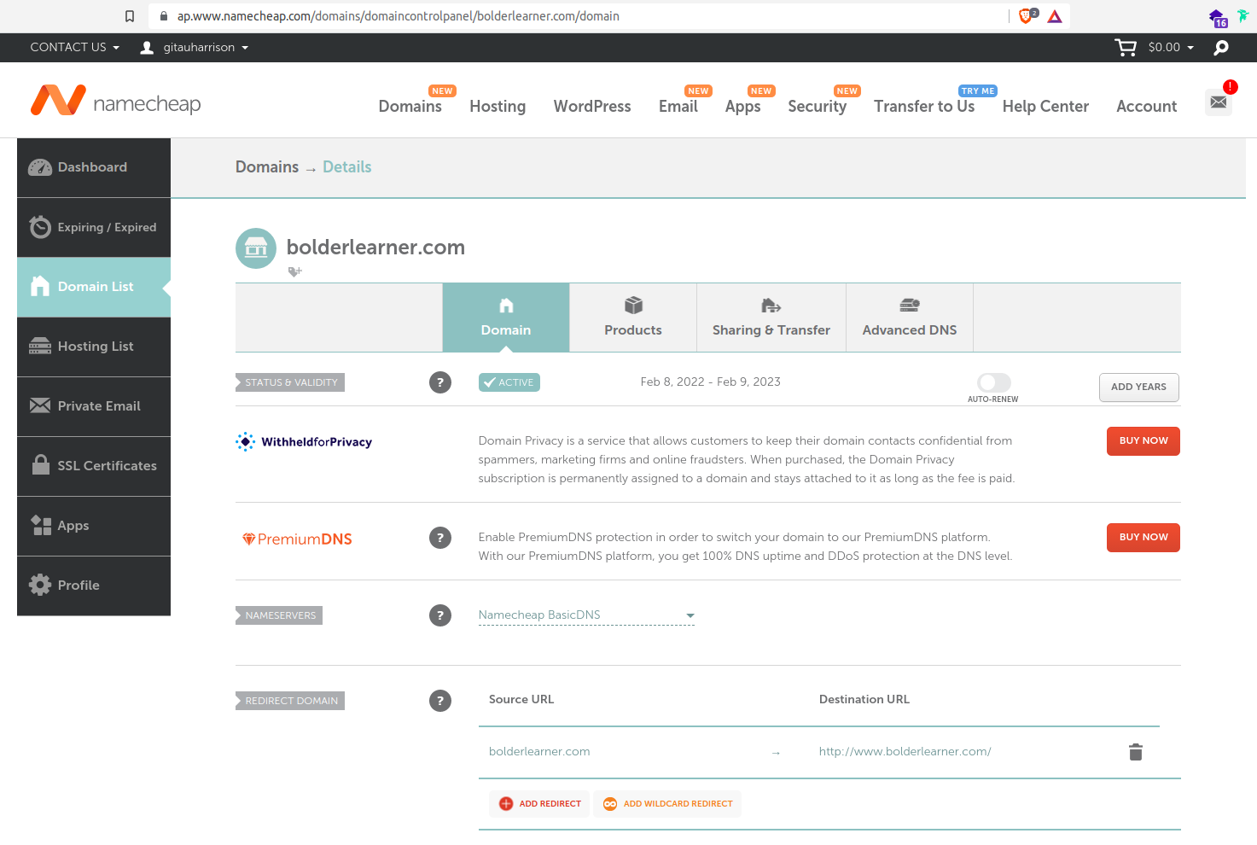
Task: Click the Brave rewards triangle icon
Action: 1055,16
